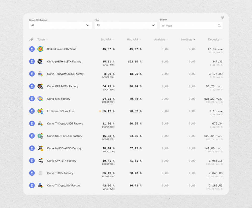Sort table by Hist. APR header
This screenshot has height=208, width=252.
pos(134,39)
